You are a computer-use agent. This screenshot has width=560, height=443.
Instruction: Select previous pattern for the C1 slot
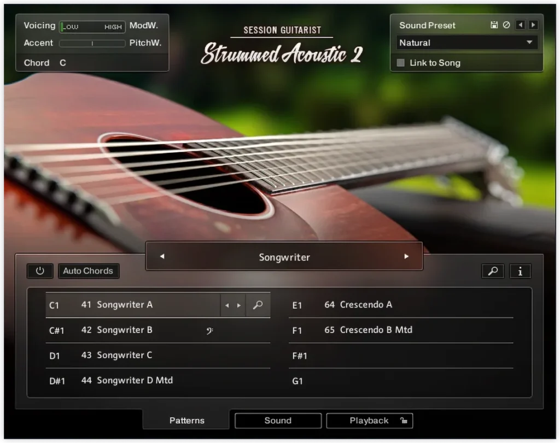tap(227, 305)
